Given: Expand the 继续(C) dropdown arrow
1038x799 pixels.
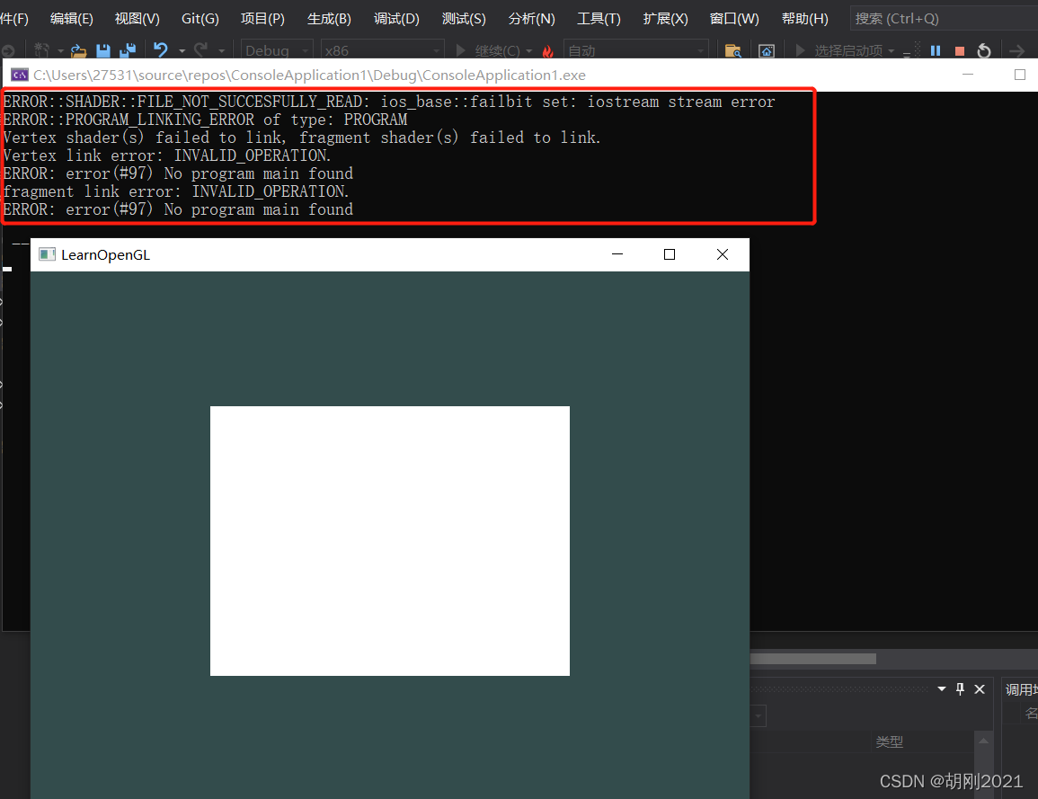Looking at the screenshot, I should click(529, 51).
